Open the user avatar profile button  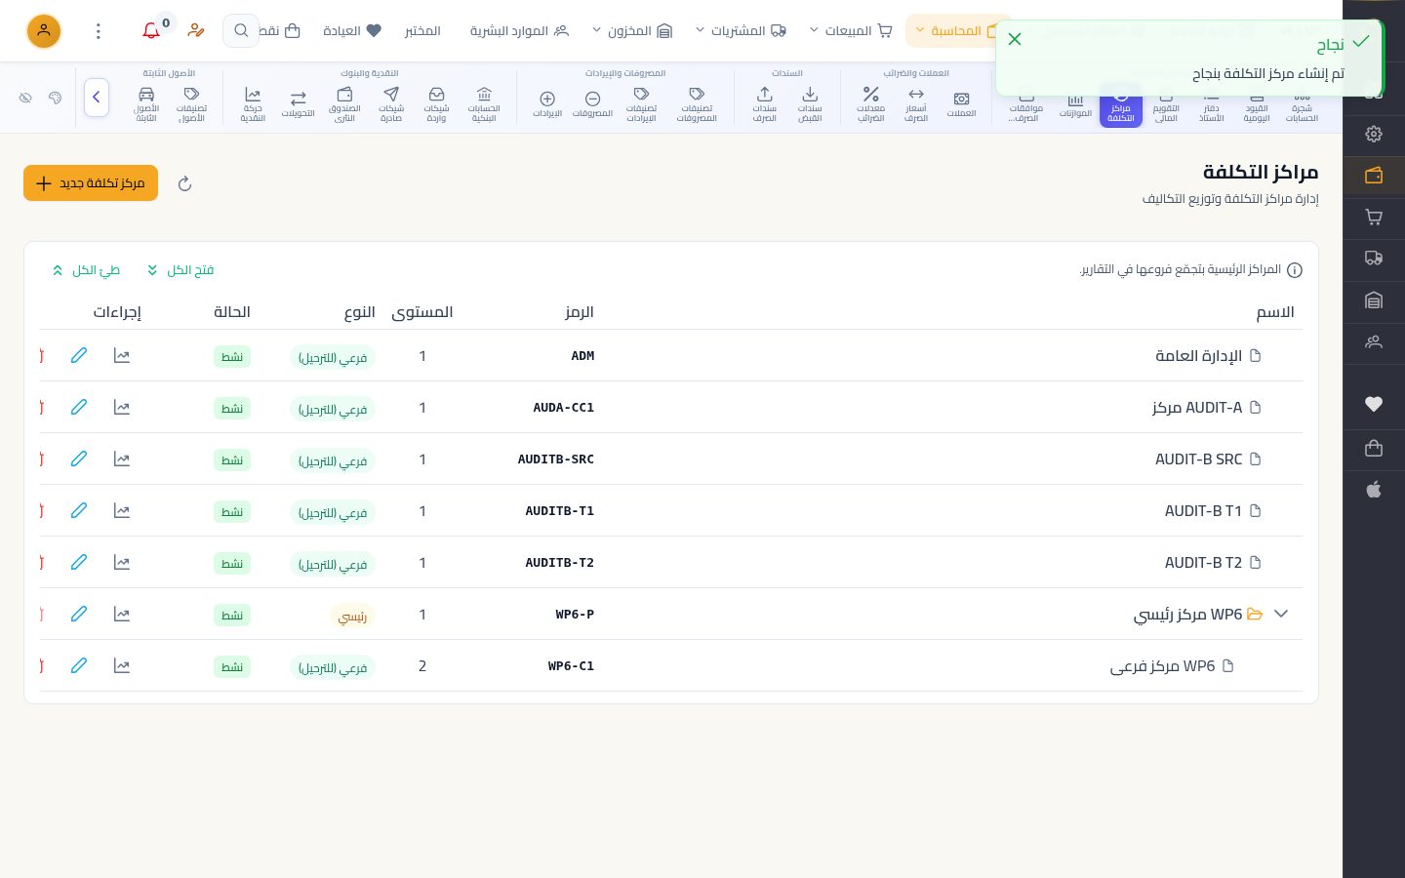point(44,31)
